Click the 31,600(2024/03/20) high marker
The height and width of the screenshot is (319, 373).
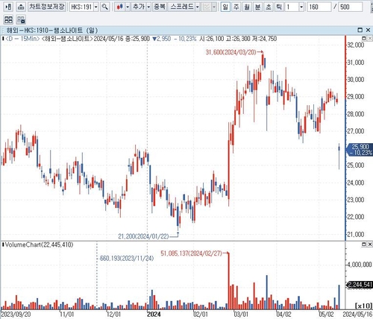click(231, 52)
